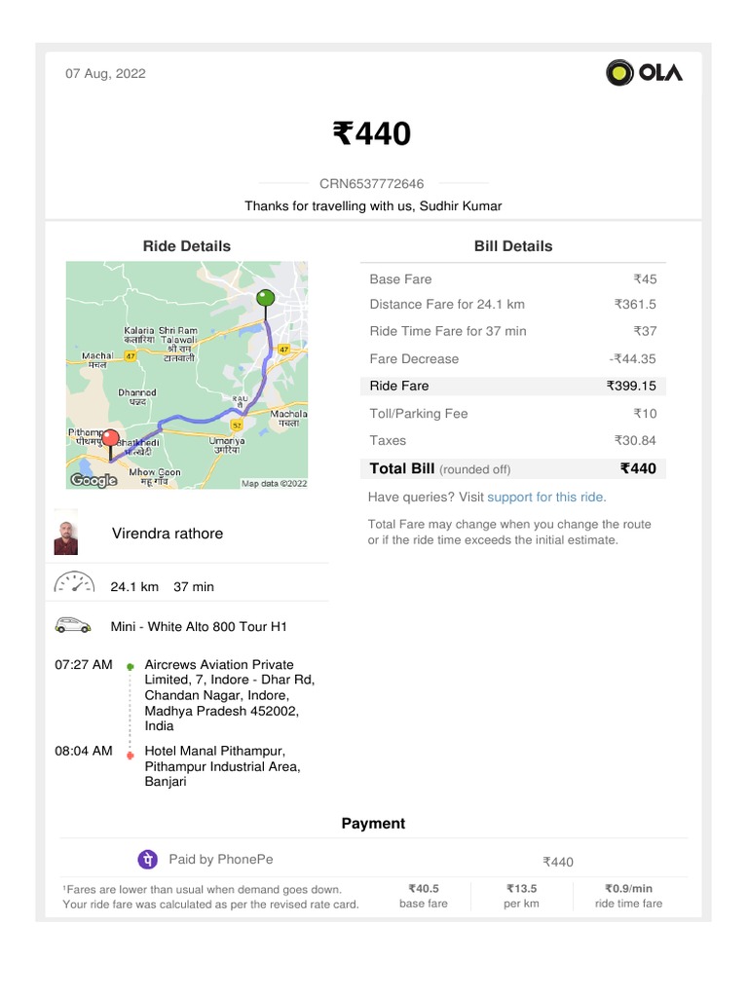Click the speedometer distance icon
This screenshot has width=748, height=997.
pos(74,584)
